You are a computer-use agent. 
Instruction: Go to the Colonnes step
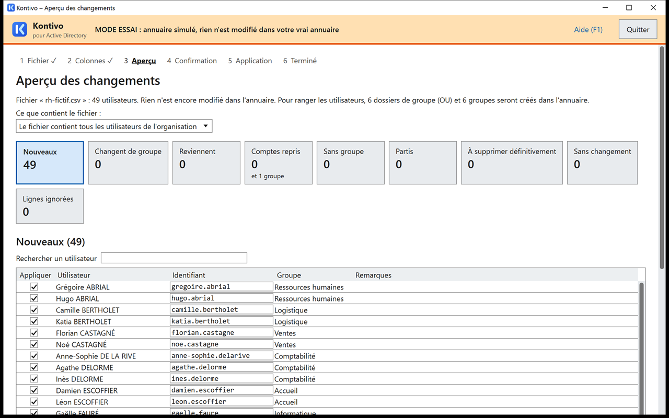(x=90, y=61)
